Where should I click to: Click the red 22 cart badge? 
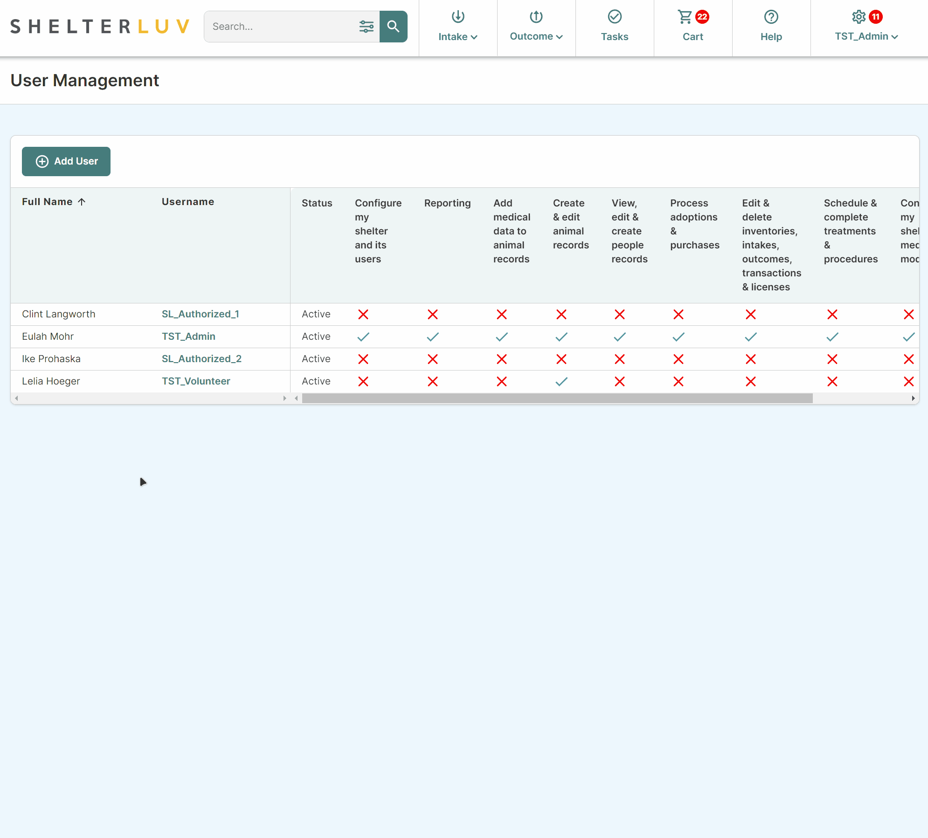[702, 17]
